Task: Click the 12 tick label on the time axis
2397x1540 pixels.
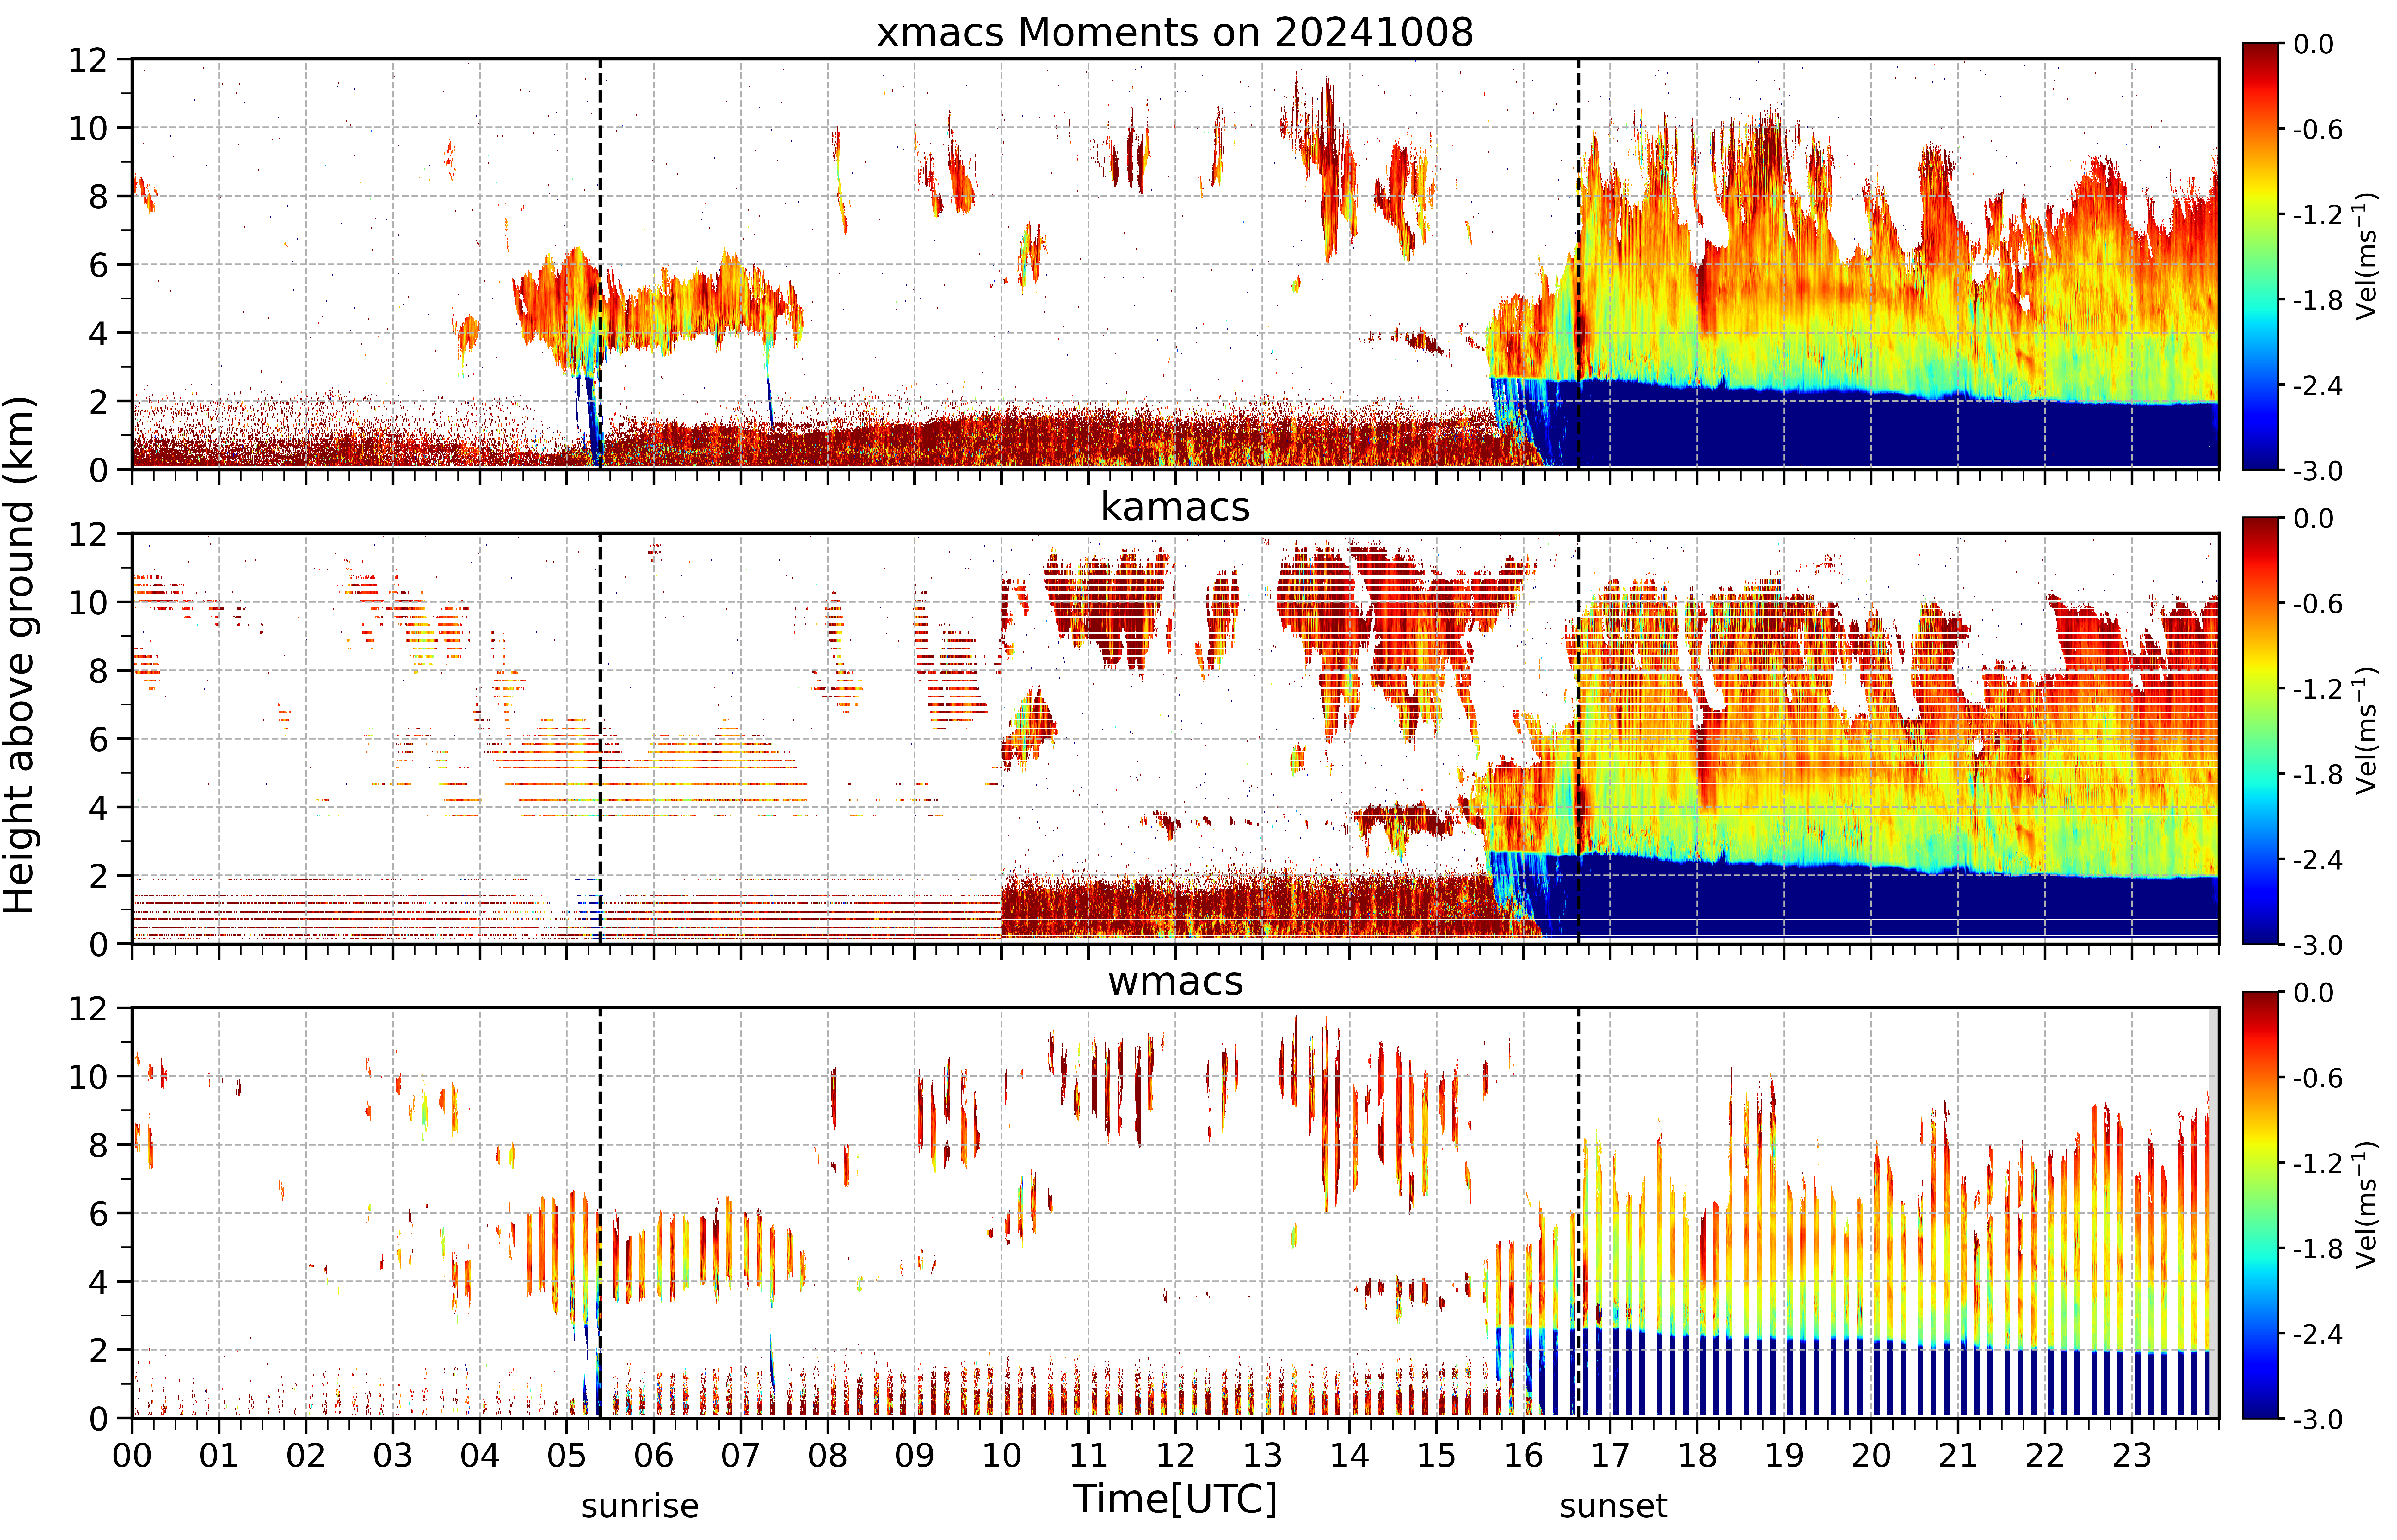Action: click(1175, 1455)
